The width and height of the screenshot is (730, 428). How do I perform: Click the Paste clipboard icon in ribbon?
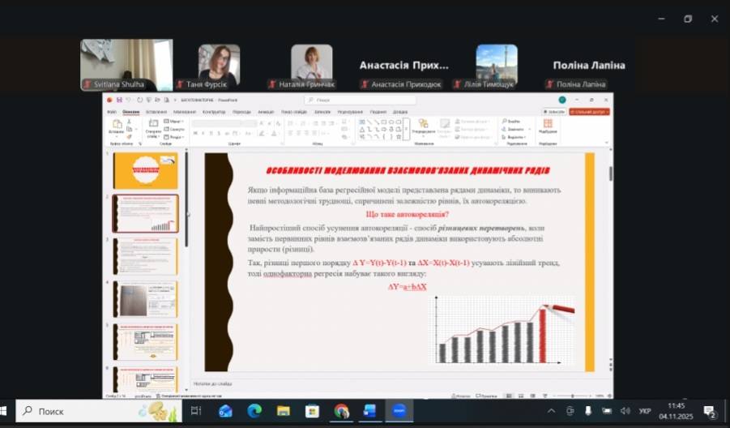(117, 126)
